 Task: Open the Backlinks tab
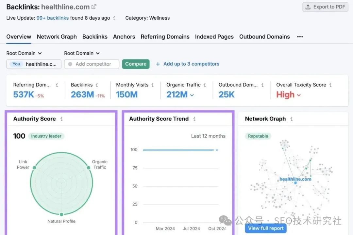tap(95, 37)
